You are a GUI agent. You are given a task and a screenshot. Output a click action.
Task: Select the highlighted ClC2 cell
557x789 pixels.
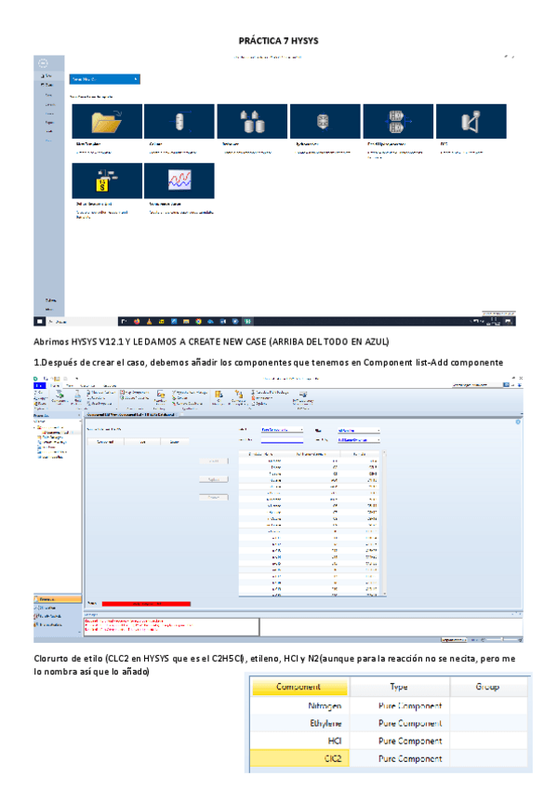click(299, 758)
